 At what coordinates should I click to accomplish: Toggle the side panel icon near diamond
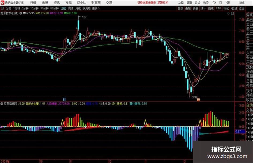pyautogui.click(x=232, y=13)
